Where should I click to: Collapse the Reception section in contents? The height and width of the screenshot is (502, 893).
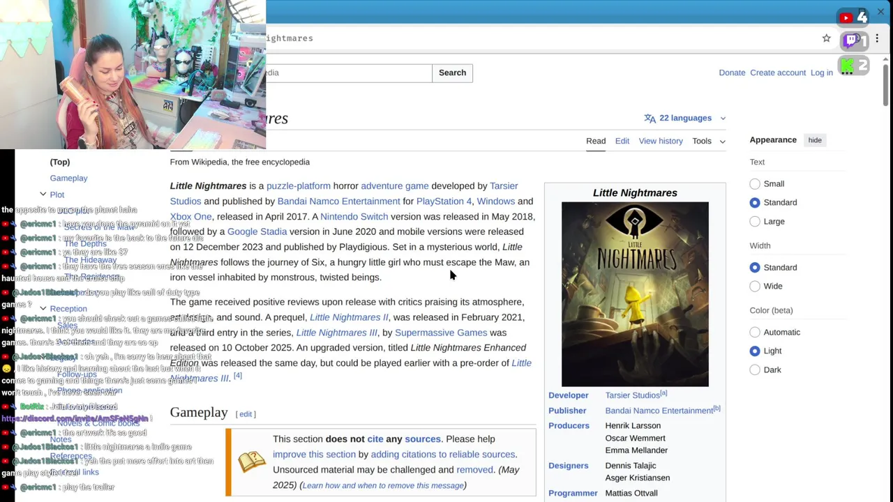(43, 308)
